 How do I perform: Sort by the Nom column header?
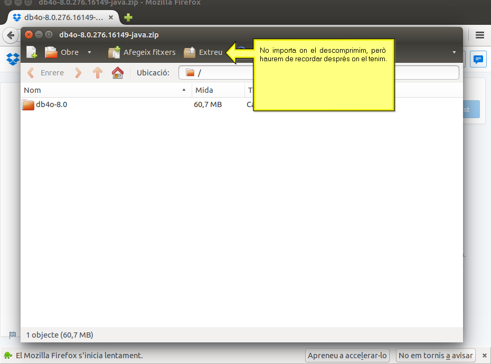106,90
